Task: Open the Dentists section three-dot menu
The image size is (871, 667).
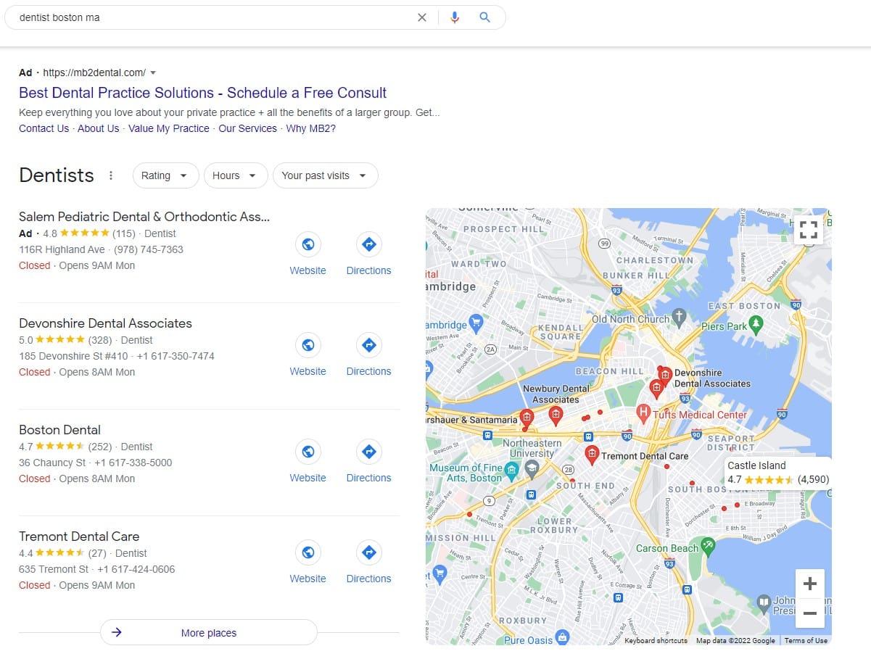Action: click(x=111, y=175)
